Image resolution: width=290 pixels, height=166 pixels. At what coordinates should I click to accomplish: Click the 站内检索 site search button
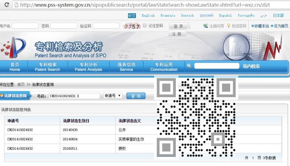[x=251, y=66]
